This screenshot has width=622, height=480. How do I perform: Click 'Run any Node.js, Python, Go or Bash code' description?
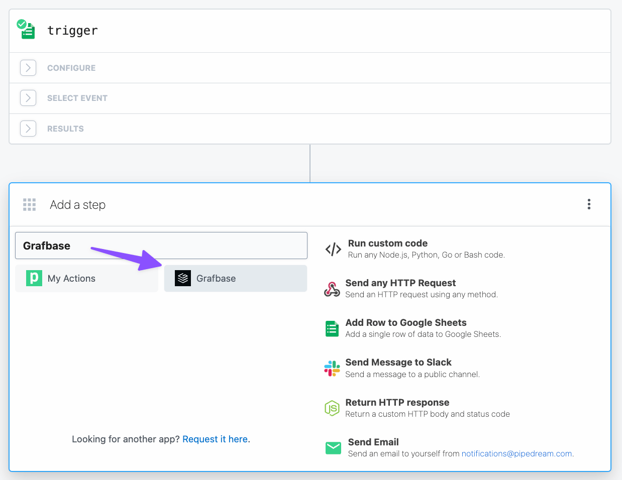click(x=427, y=255)
